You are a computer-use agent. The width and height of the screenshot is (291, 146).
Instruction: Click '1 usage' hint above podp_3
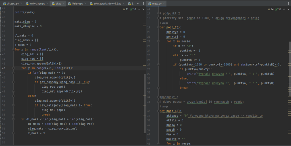pyautogui.click(x=164, y=106)
